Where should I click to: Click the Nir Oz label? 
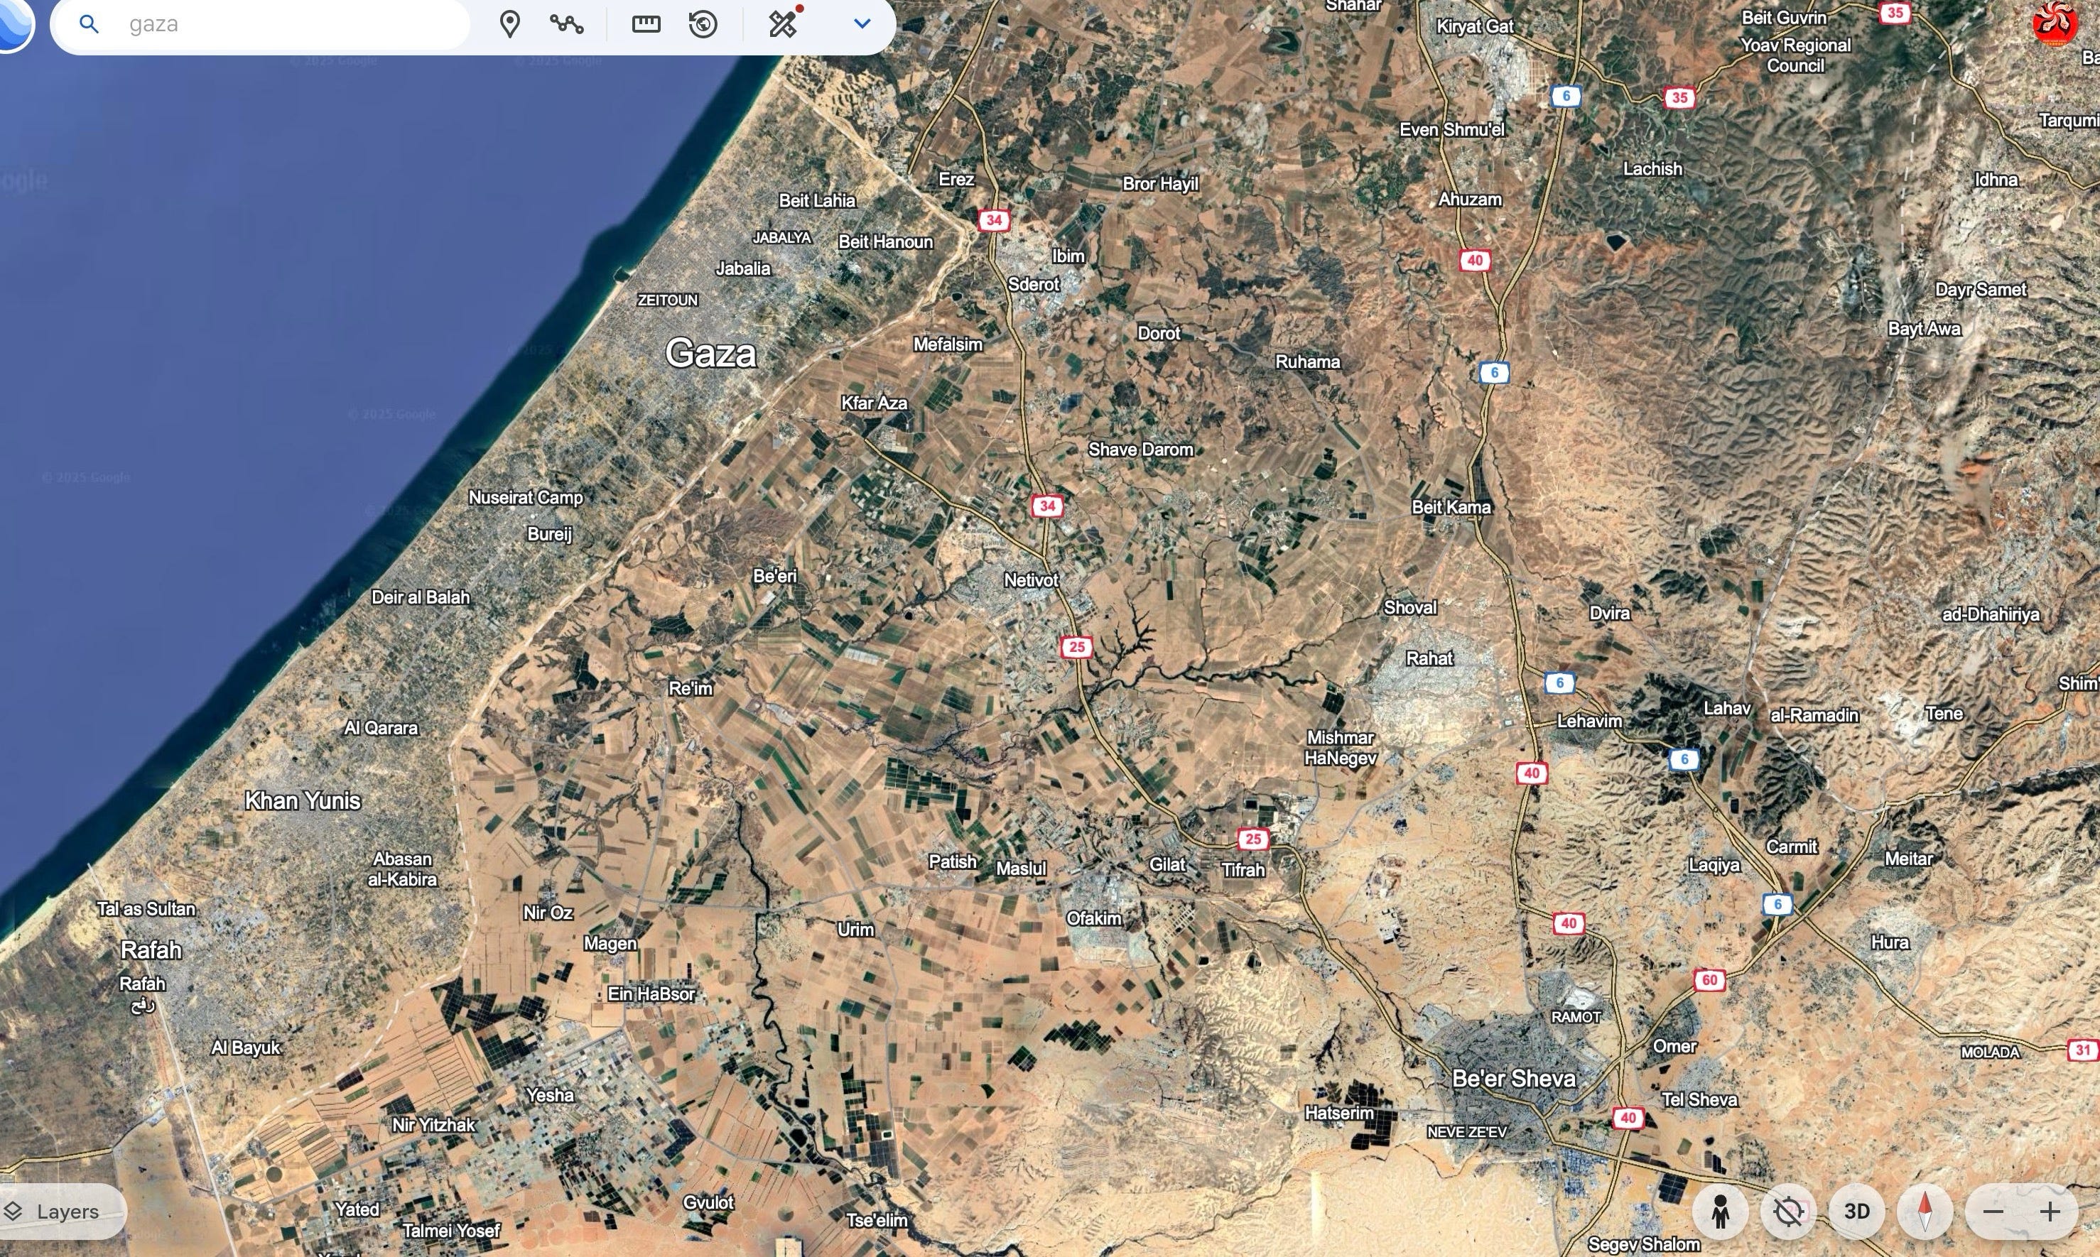click(x=547, y=913)
